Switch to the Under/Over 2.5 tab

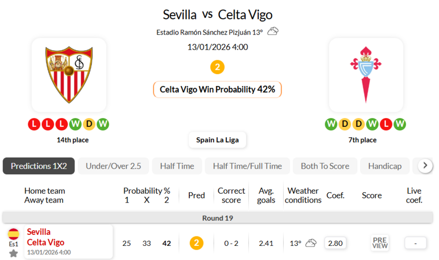pyautogui.click(x=113, y=166)
